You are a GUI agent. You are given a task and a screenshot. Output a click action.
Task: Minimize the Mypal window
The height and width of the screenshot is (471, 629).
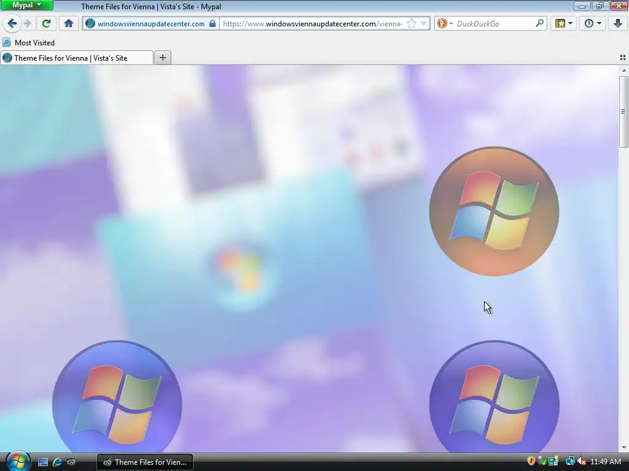pyautogui.click(x=582, y=6)
